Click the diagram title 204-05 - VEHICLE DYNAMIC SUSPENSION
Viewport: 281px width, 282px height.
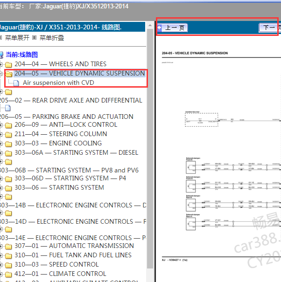(195, 53)
